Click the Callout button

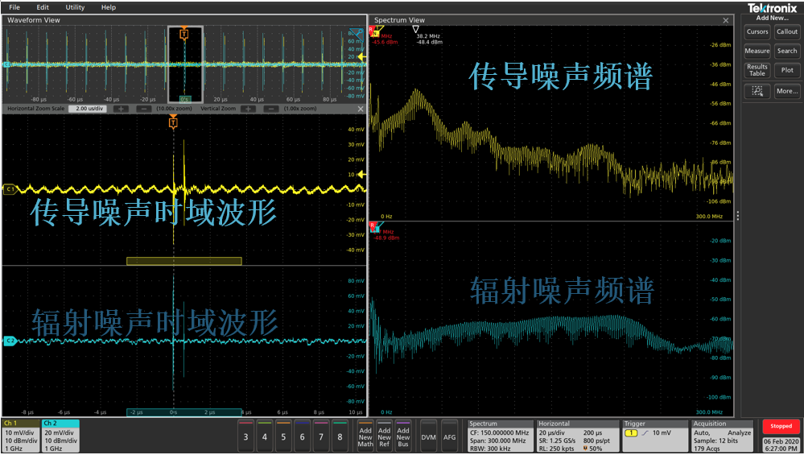pos(786,31)
